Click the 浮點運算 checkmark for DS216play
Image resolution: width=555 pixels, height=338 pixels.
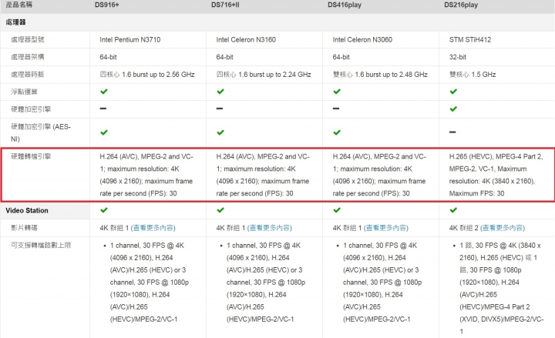pos(453,92)
